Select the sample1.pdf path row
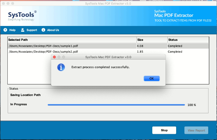 pyautogui.click(x=108, y=46)
